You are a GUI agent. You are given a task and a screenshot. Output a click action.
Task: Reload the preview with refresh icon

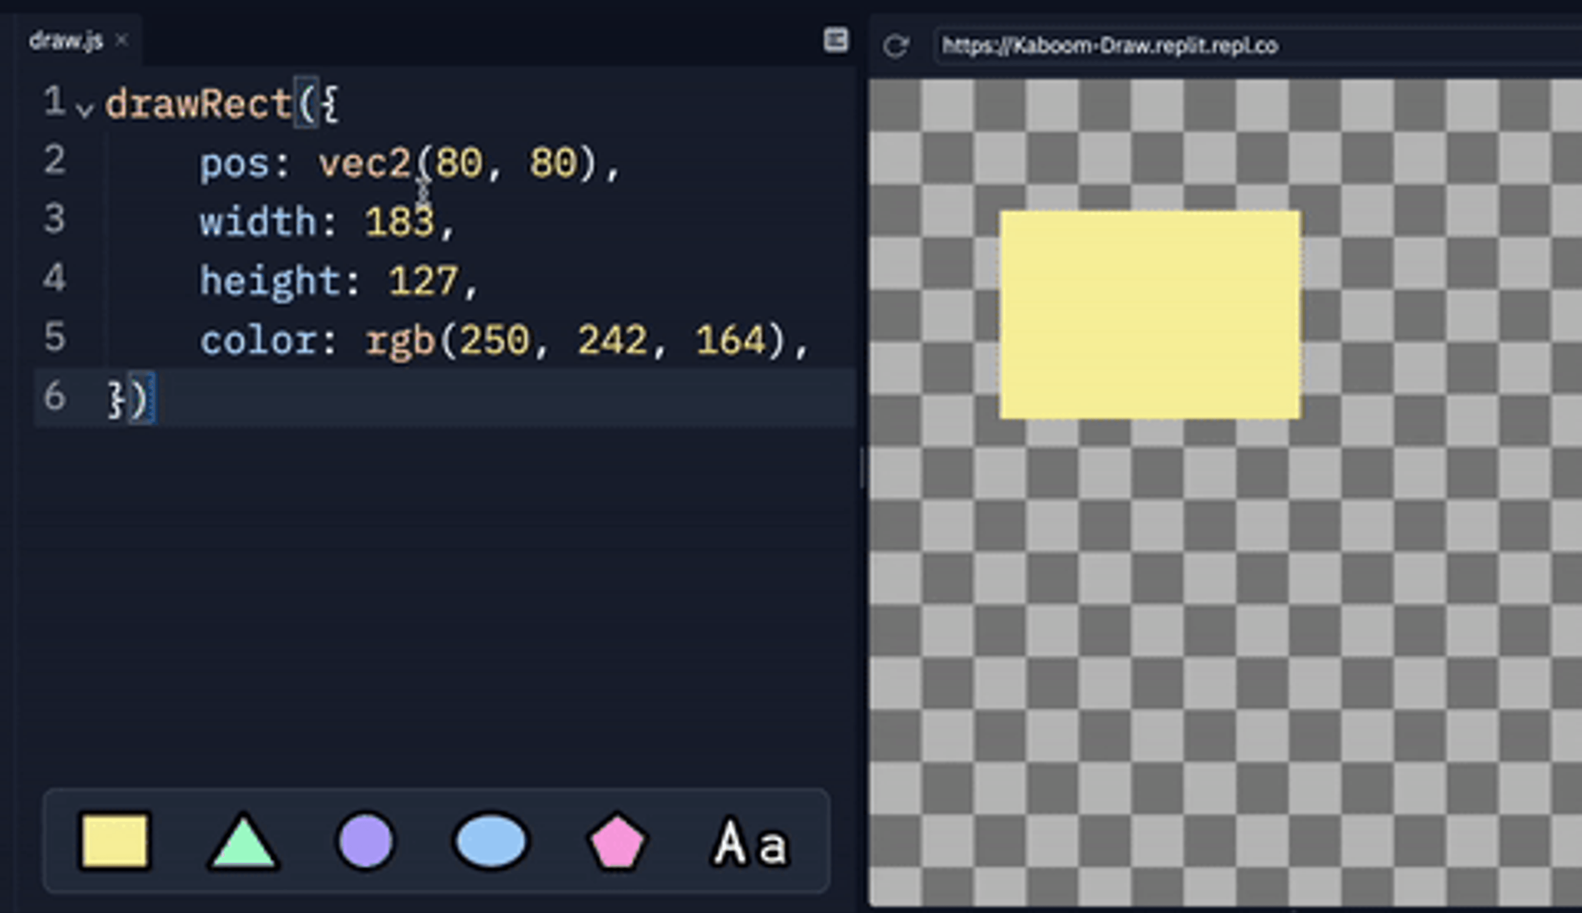pyautogui.click(x=895, y=46)
